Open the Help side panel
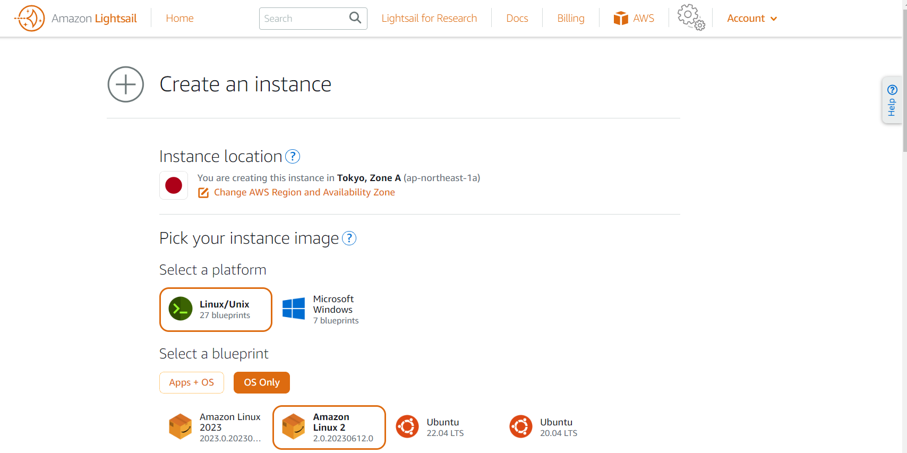 (892, 100)
